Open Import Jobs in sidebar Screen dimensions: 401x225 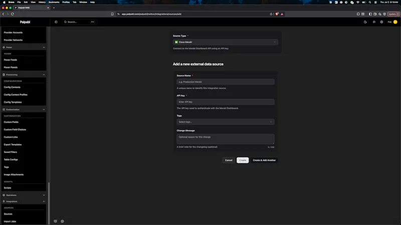pyautogui.click(x=10, y=221)
